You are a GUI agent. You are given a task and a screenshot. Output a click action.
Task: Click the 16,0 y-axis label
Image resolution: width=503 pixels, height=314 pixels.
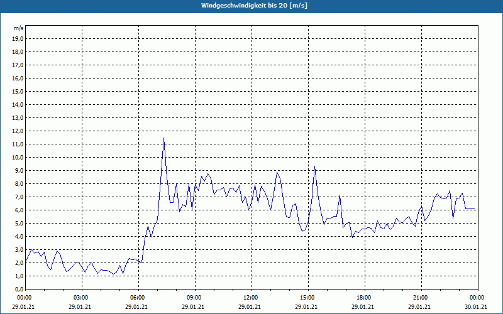pyautogui.click(x=18, y=78)
